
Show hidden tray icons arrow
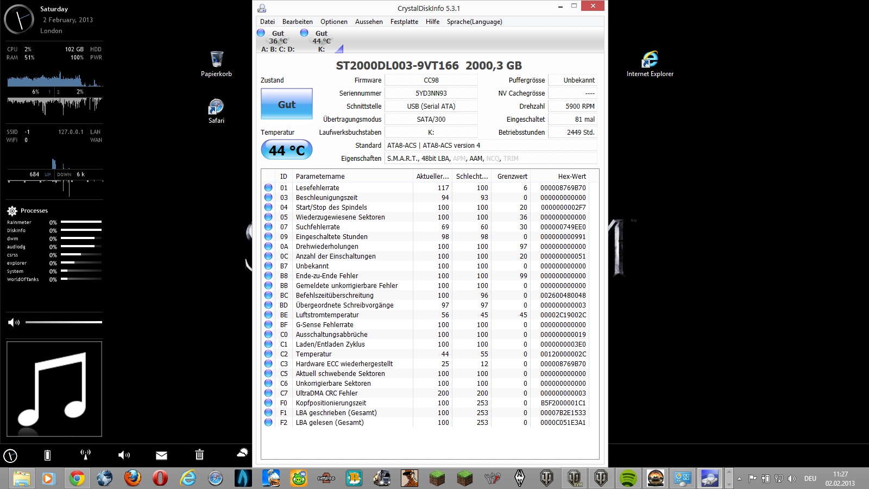point(739,479)
